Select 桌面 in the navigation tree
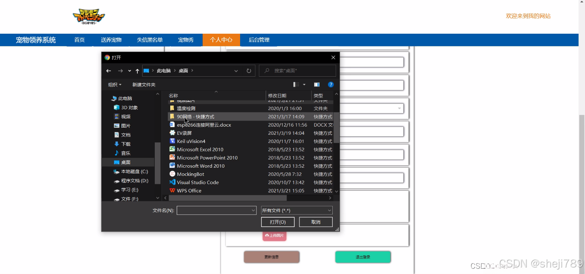Viewport: 585px width, 274px height. click(126, 162)
